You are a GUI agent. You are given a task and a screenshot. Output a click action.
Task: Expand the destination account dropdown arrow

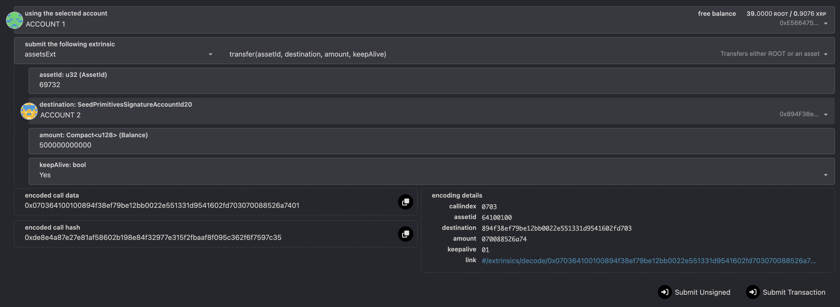click(825, 115)
